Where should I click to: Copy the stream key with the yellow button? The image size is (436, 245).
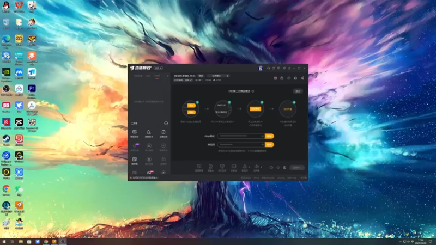pyautogui.click(x=269, y=145)
